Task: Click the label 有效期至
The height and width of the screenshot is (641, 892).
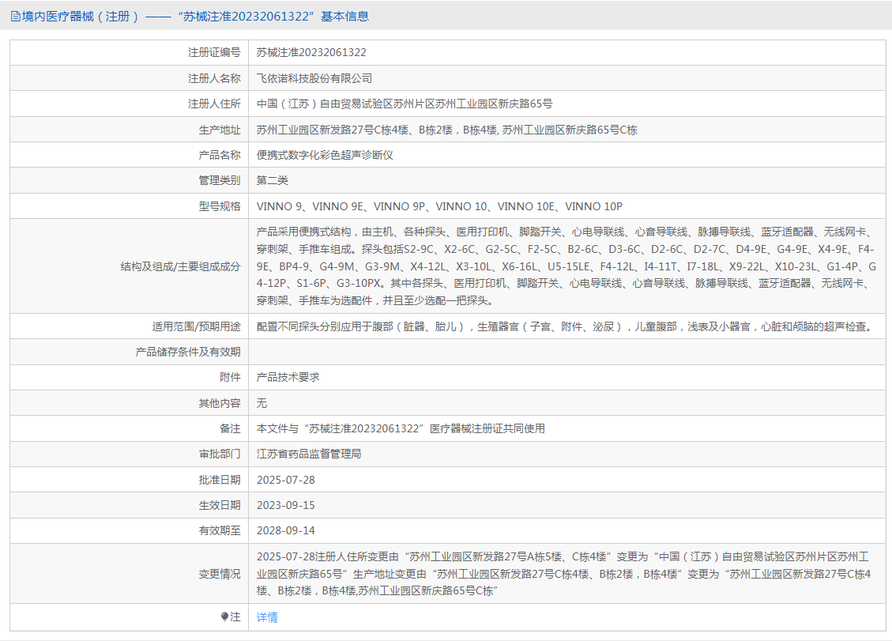Action: tap(220, 530)
